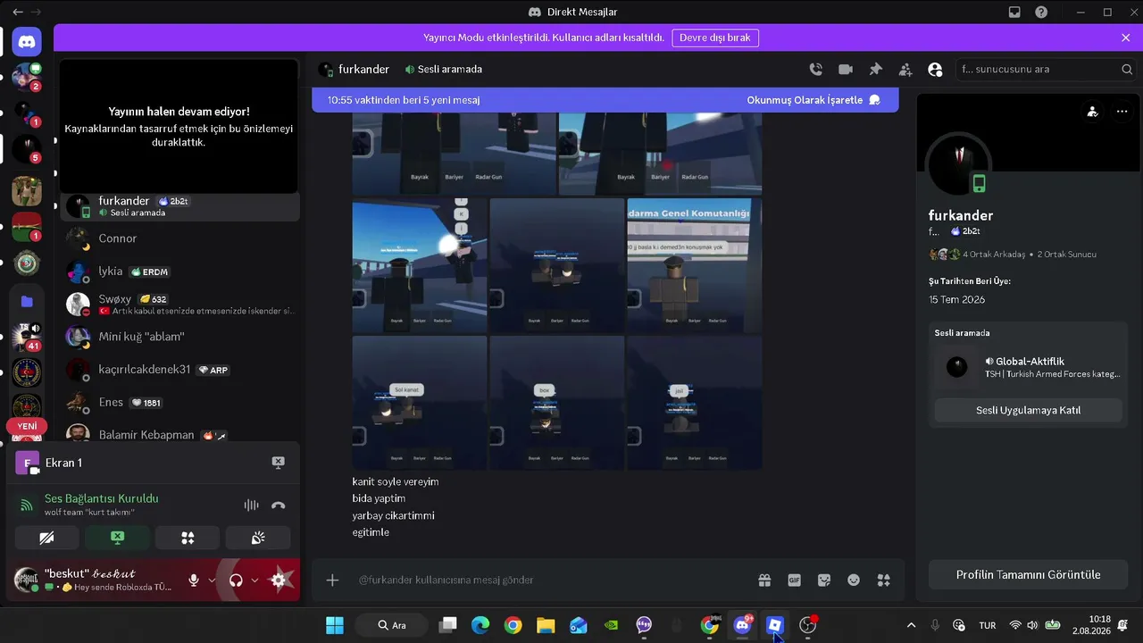1143x643 pixels.
Task: Open Windows taskbar search Ara
Action: 392,625
